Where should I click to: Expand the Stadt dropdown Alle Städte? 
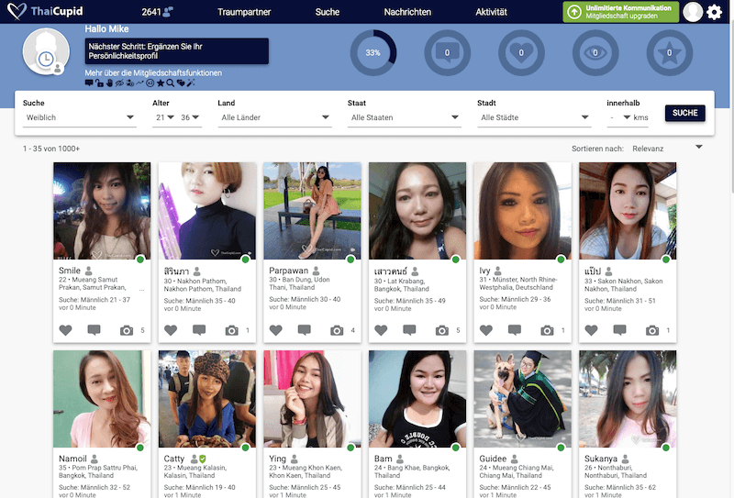(x=534, y=117)
